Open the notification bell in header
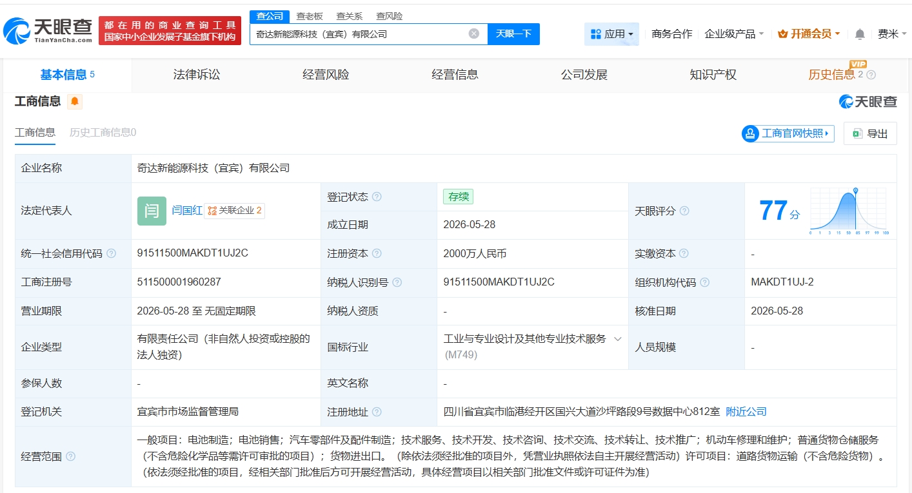The image size is (912, 493). [x=860, y=34]
